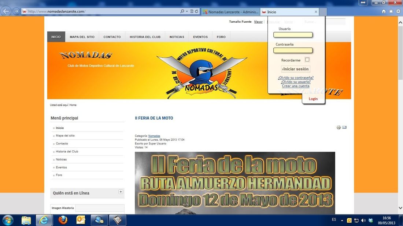Select Mapa del sitio in Menú principal

tap(65, 135)
